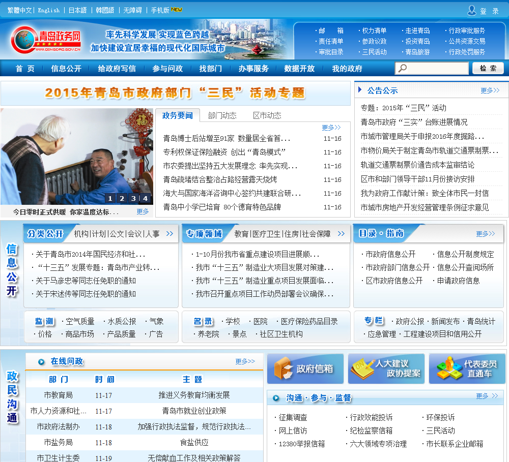Open the 权力清单 quick link
Viewport: 509px width, 462px height.
click(x=374, y=30)
